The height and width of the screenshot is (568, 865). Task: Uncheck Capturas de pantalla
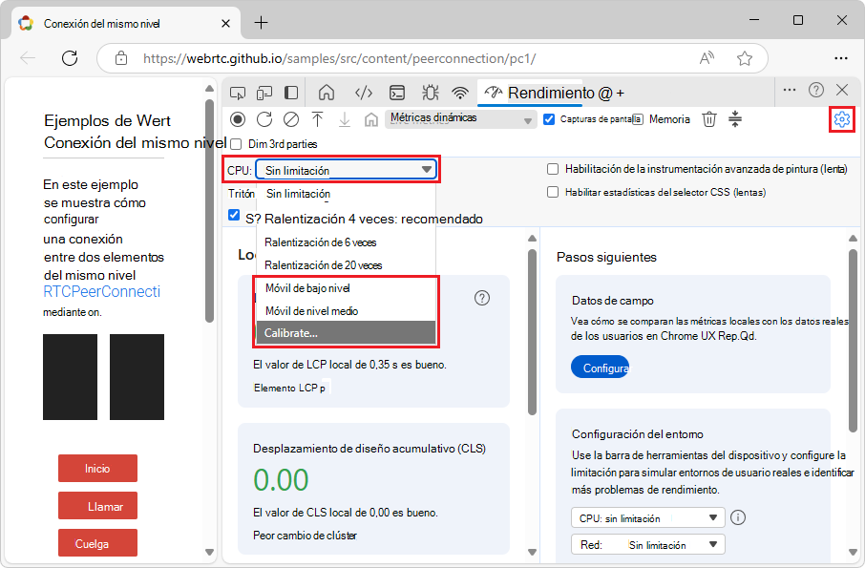pyautogui.click(x=547, y=119)
